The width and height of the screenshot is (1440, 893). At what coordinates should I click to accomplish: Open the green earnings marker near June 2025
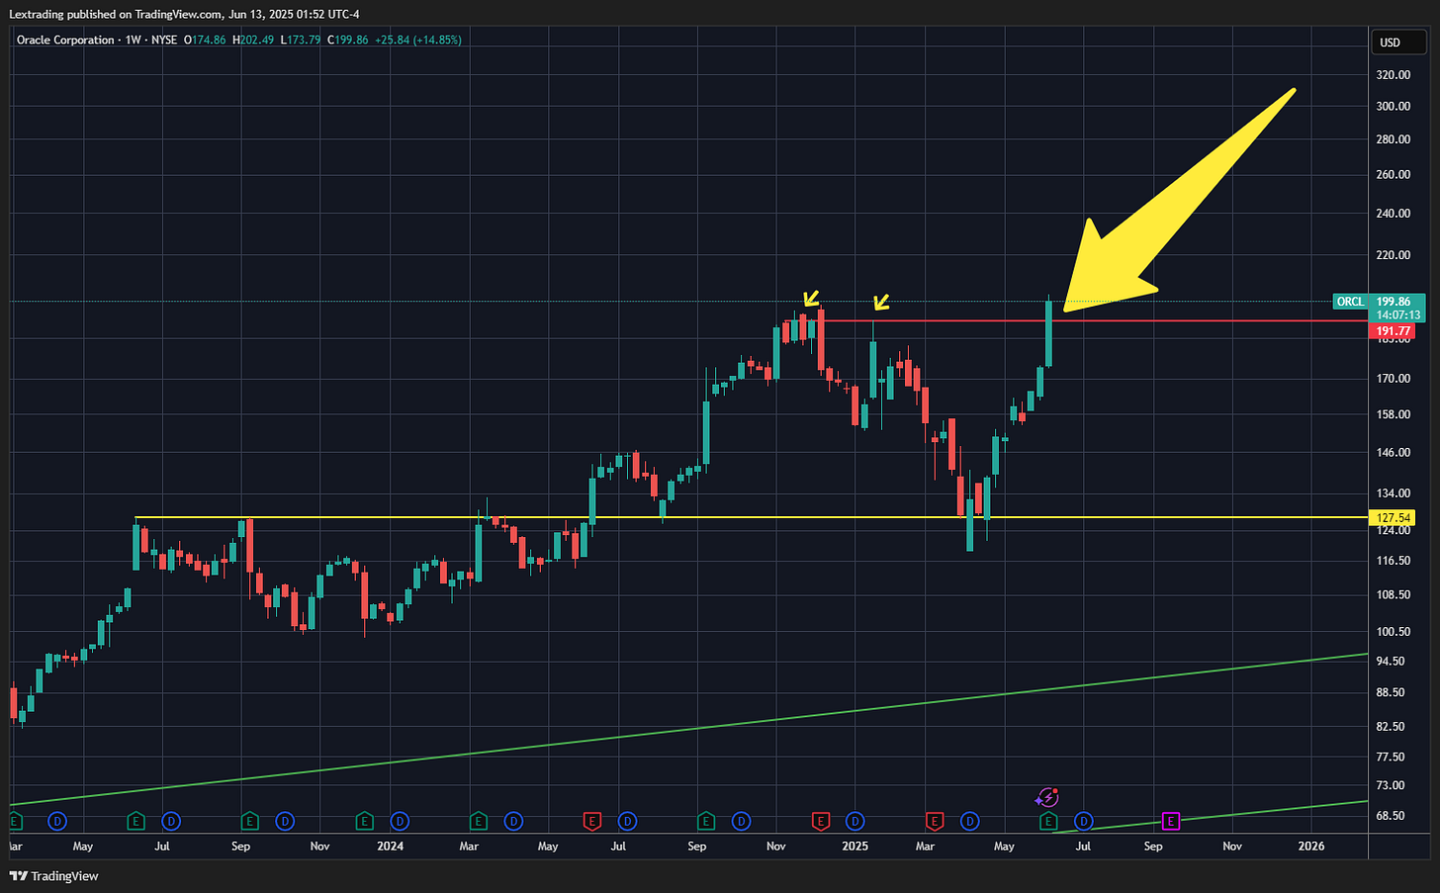[1048, 821]
